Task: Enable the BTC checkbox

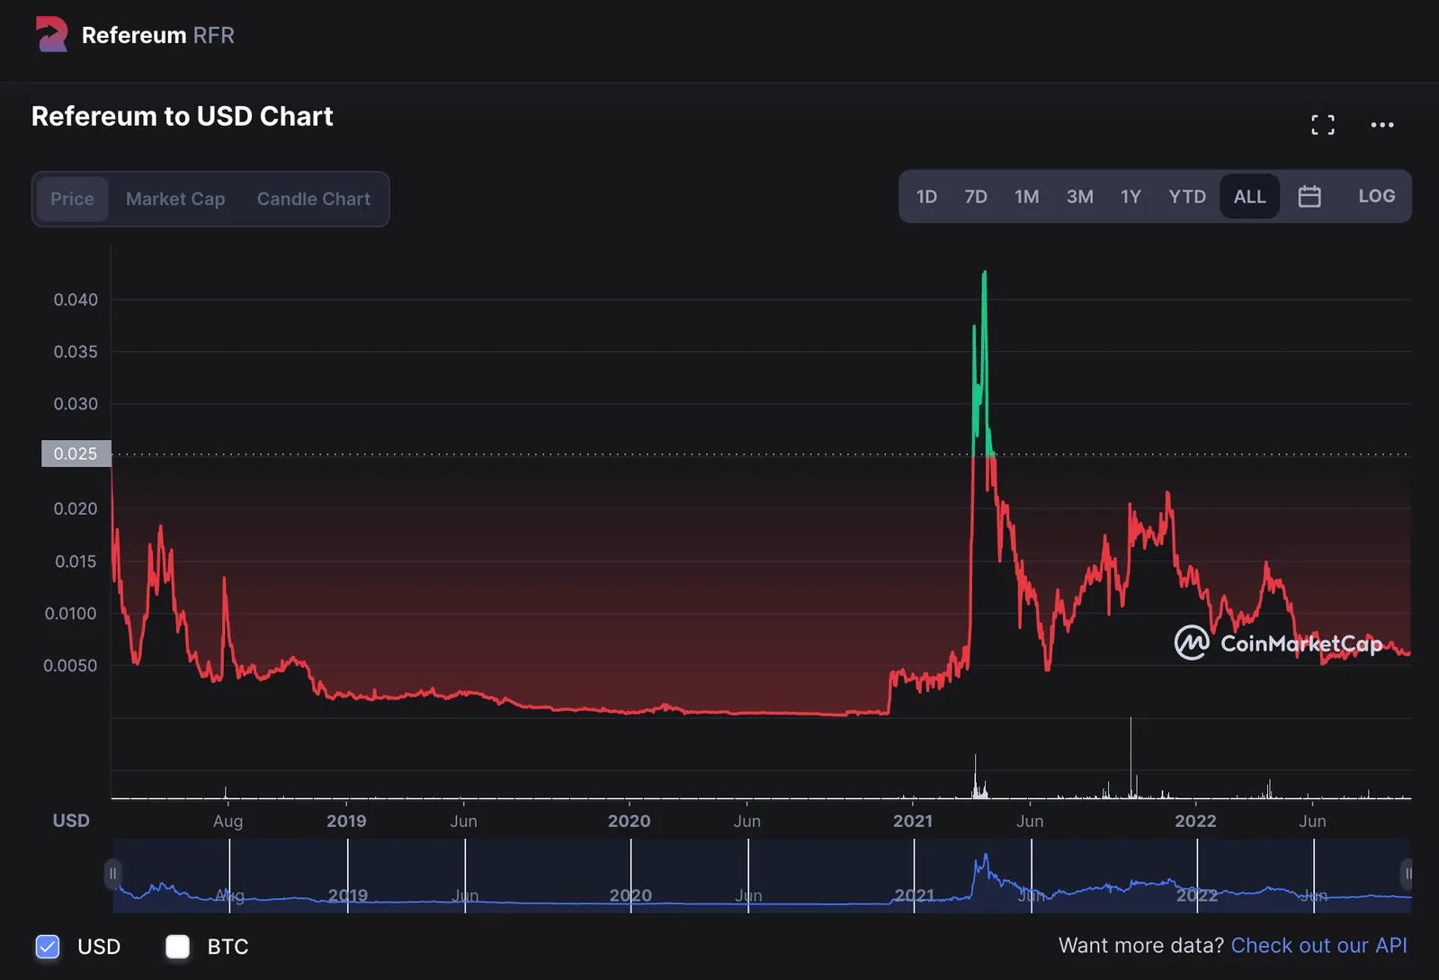Action: pyautogui.click(x=178, y=947)
